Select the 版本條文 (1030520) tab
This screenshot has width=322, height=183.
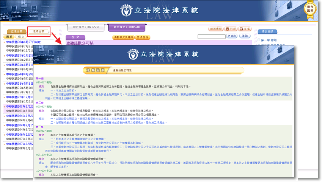point(126,27)
